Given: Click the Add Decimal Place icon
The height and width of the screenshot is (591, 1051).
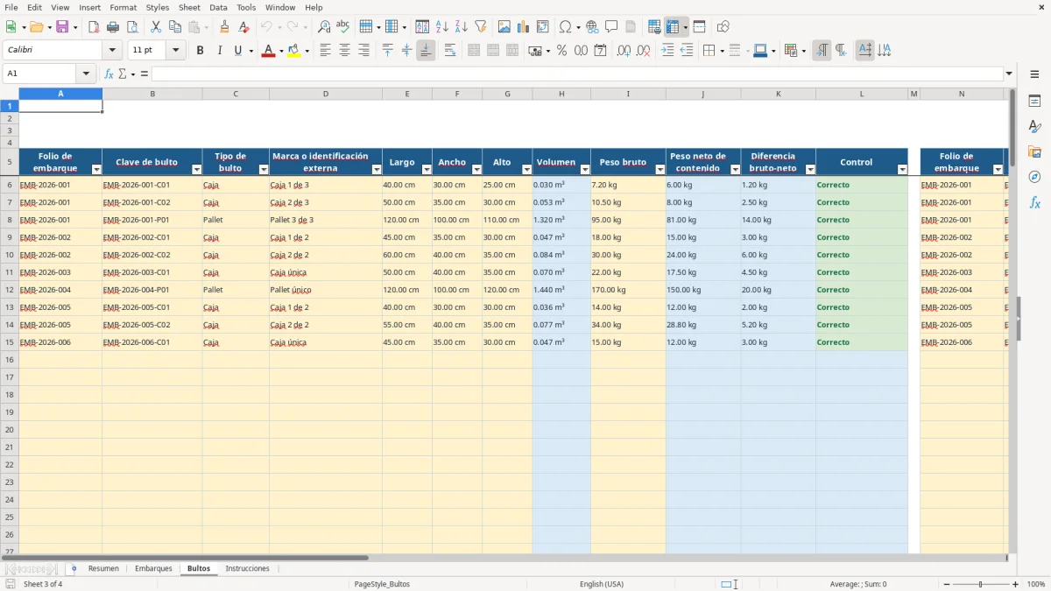Looking at the screenshot, I should [x=624, y=51].
